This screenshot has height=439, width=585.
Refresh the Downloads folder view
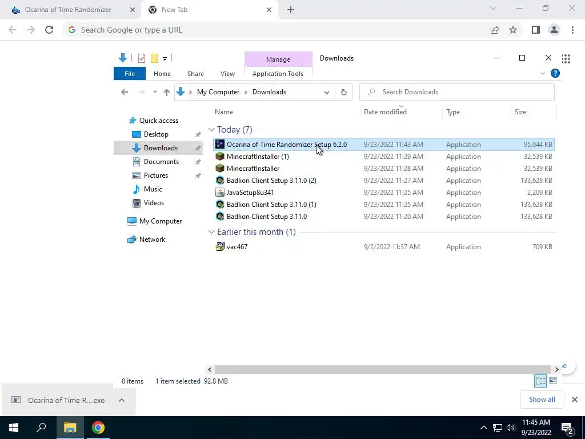coord(343,92)
